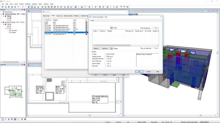The image size is (220, 123).
Task: Click the Storage room label in floor plan
Action: 40,90
